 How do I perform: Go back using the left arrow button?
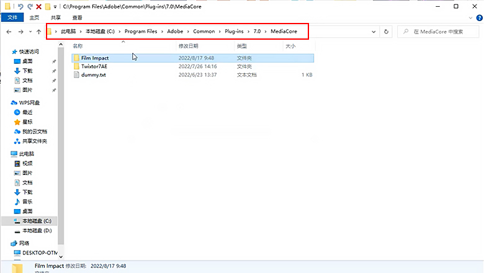(x=9, y=32)
